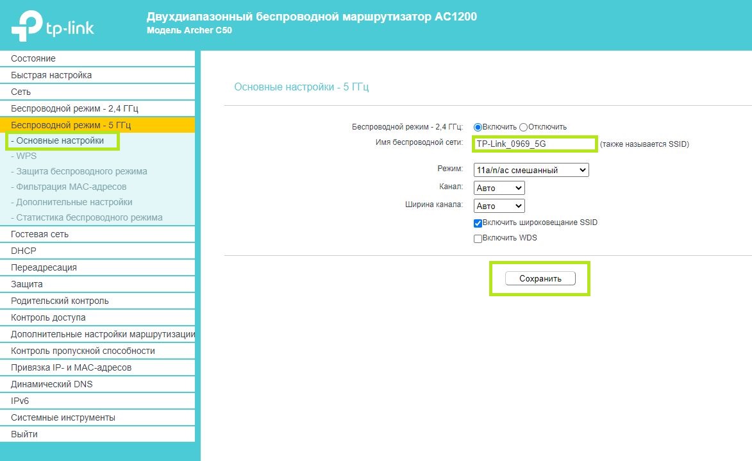The width and height of the screenshot is (752, 461).
Task: Click the Сохранить button
Action: (x=540, y=278)
